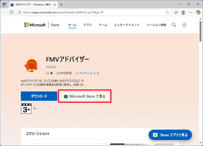Image resolution: width=203 pixels, height=146 pixels.
Task: Click the Store アプリで見る floating button
Action: 170,135
